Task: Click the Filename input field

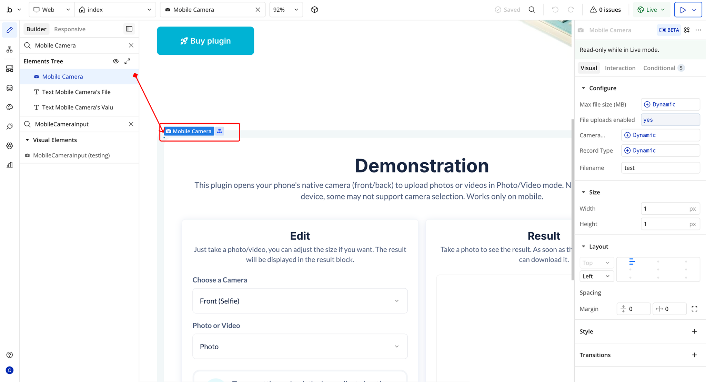Action: tap(660, 168)
